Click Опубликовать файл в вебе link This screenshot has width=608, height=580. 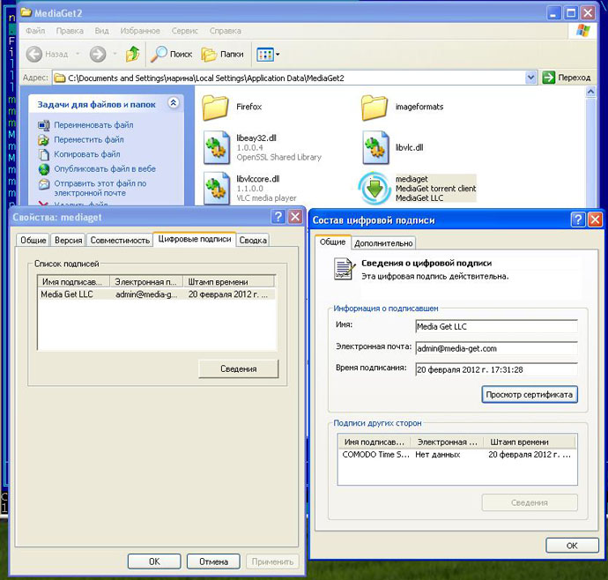(105, 168)
